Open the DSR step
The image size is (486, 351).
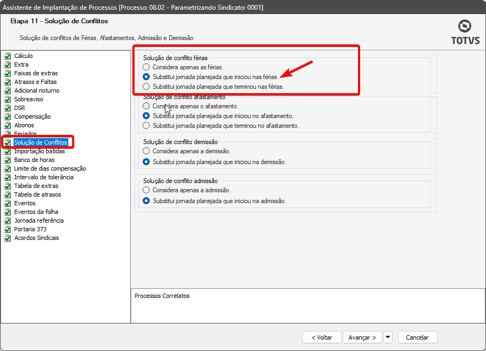(x=20, y=108)
